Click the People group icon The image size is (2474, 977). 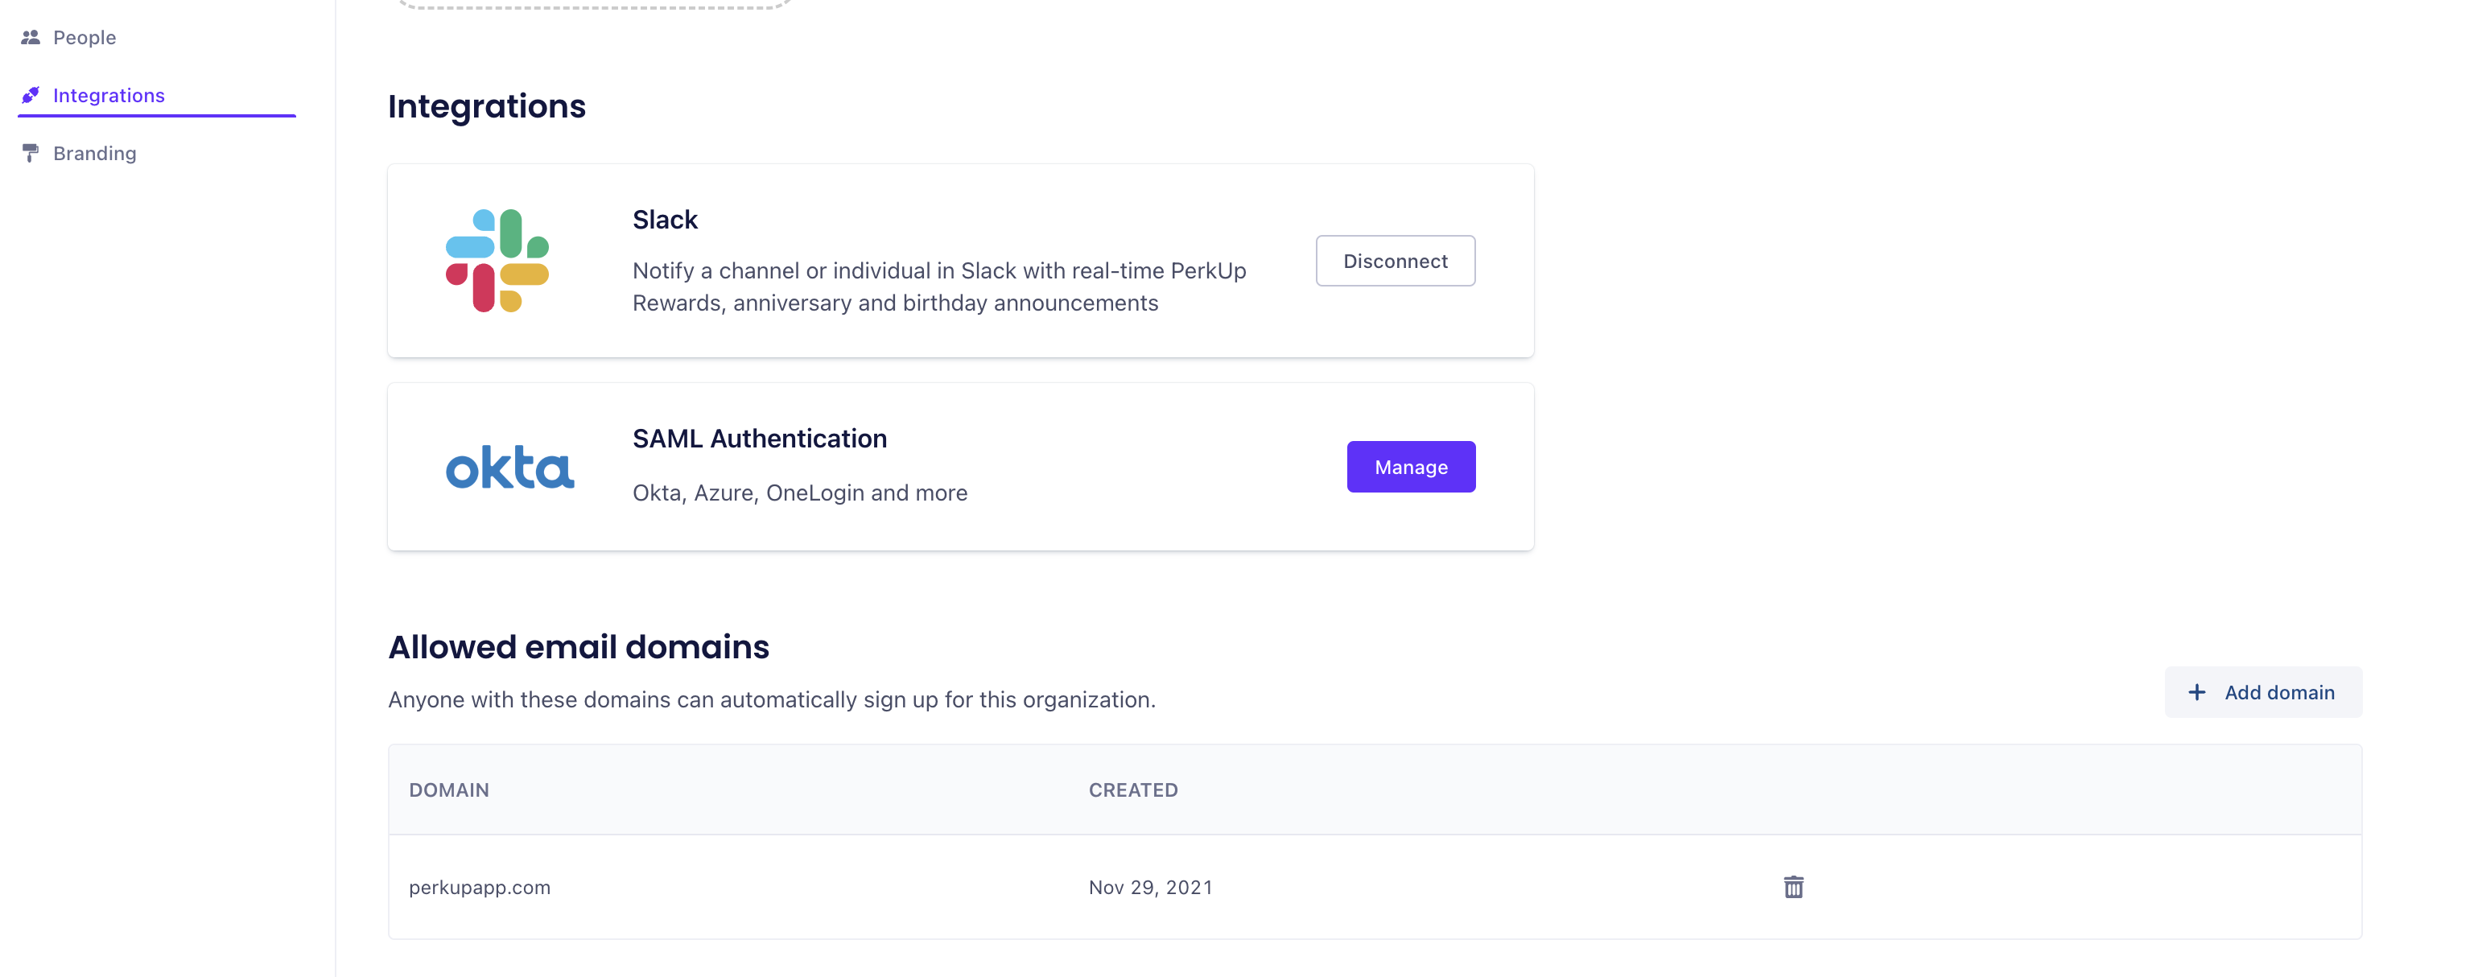click(x=31, y=38)
